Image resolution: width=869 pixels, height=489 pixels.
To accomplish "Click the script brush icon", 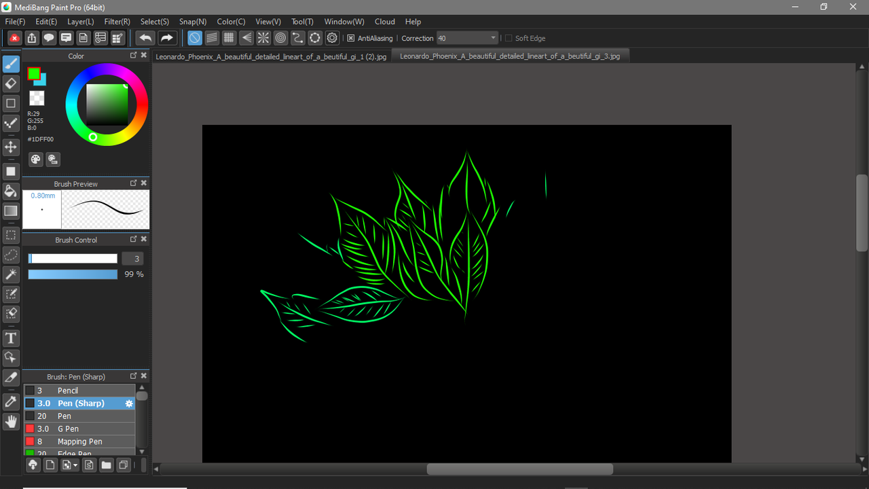I will (88, 465).
